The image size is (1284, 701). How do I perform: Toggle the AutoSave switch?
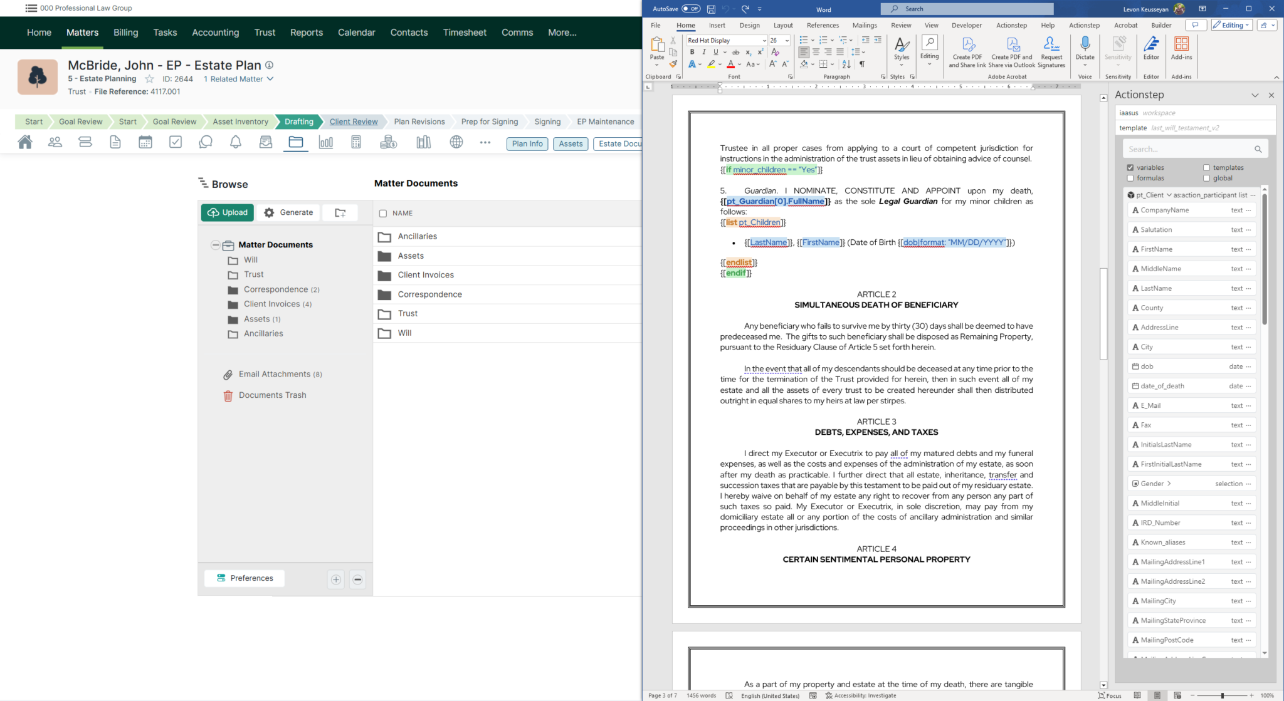tap(691, 9)
